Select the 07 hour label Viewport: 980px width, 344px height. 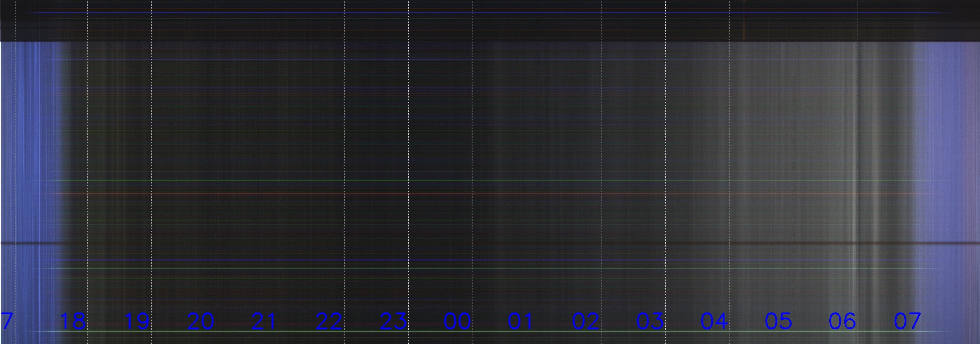(907, 321)
